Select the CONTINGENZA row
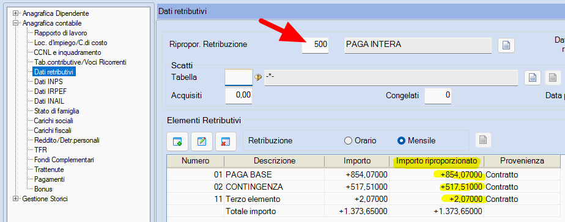The height and width of the screenshot is (222, 565). tap(364, 187)
